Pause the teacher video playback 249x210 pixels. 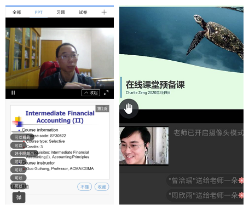pos(13,92)
